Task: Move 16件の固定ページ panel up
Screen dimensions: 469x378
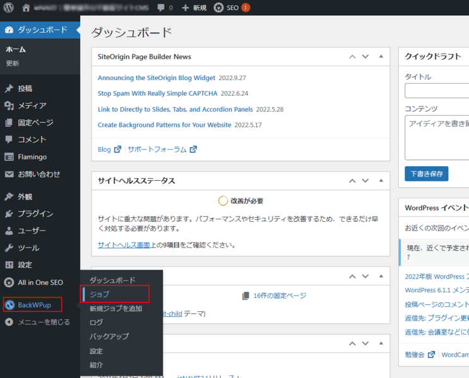Action: pyautogui.click(x=352, y=276)
